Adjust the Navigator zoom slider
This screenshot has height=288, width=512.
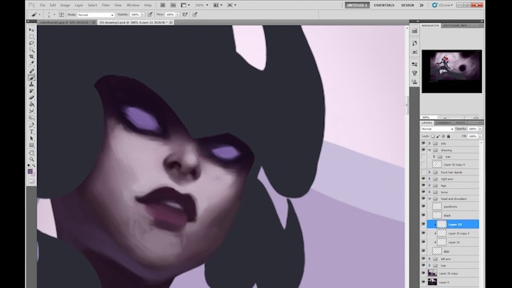(463, 117)
